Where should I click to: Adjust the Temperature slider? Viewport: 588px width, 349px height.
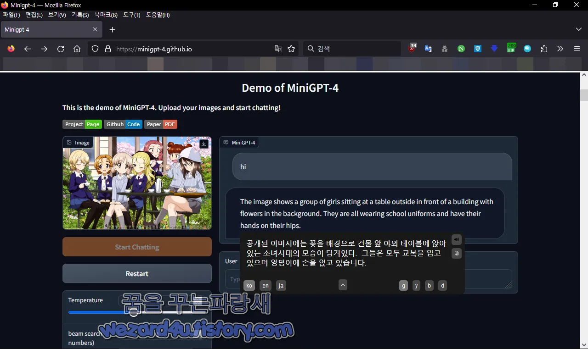(133, 312)
